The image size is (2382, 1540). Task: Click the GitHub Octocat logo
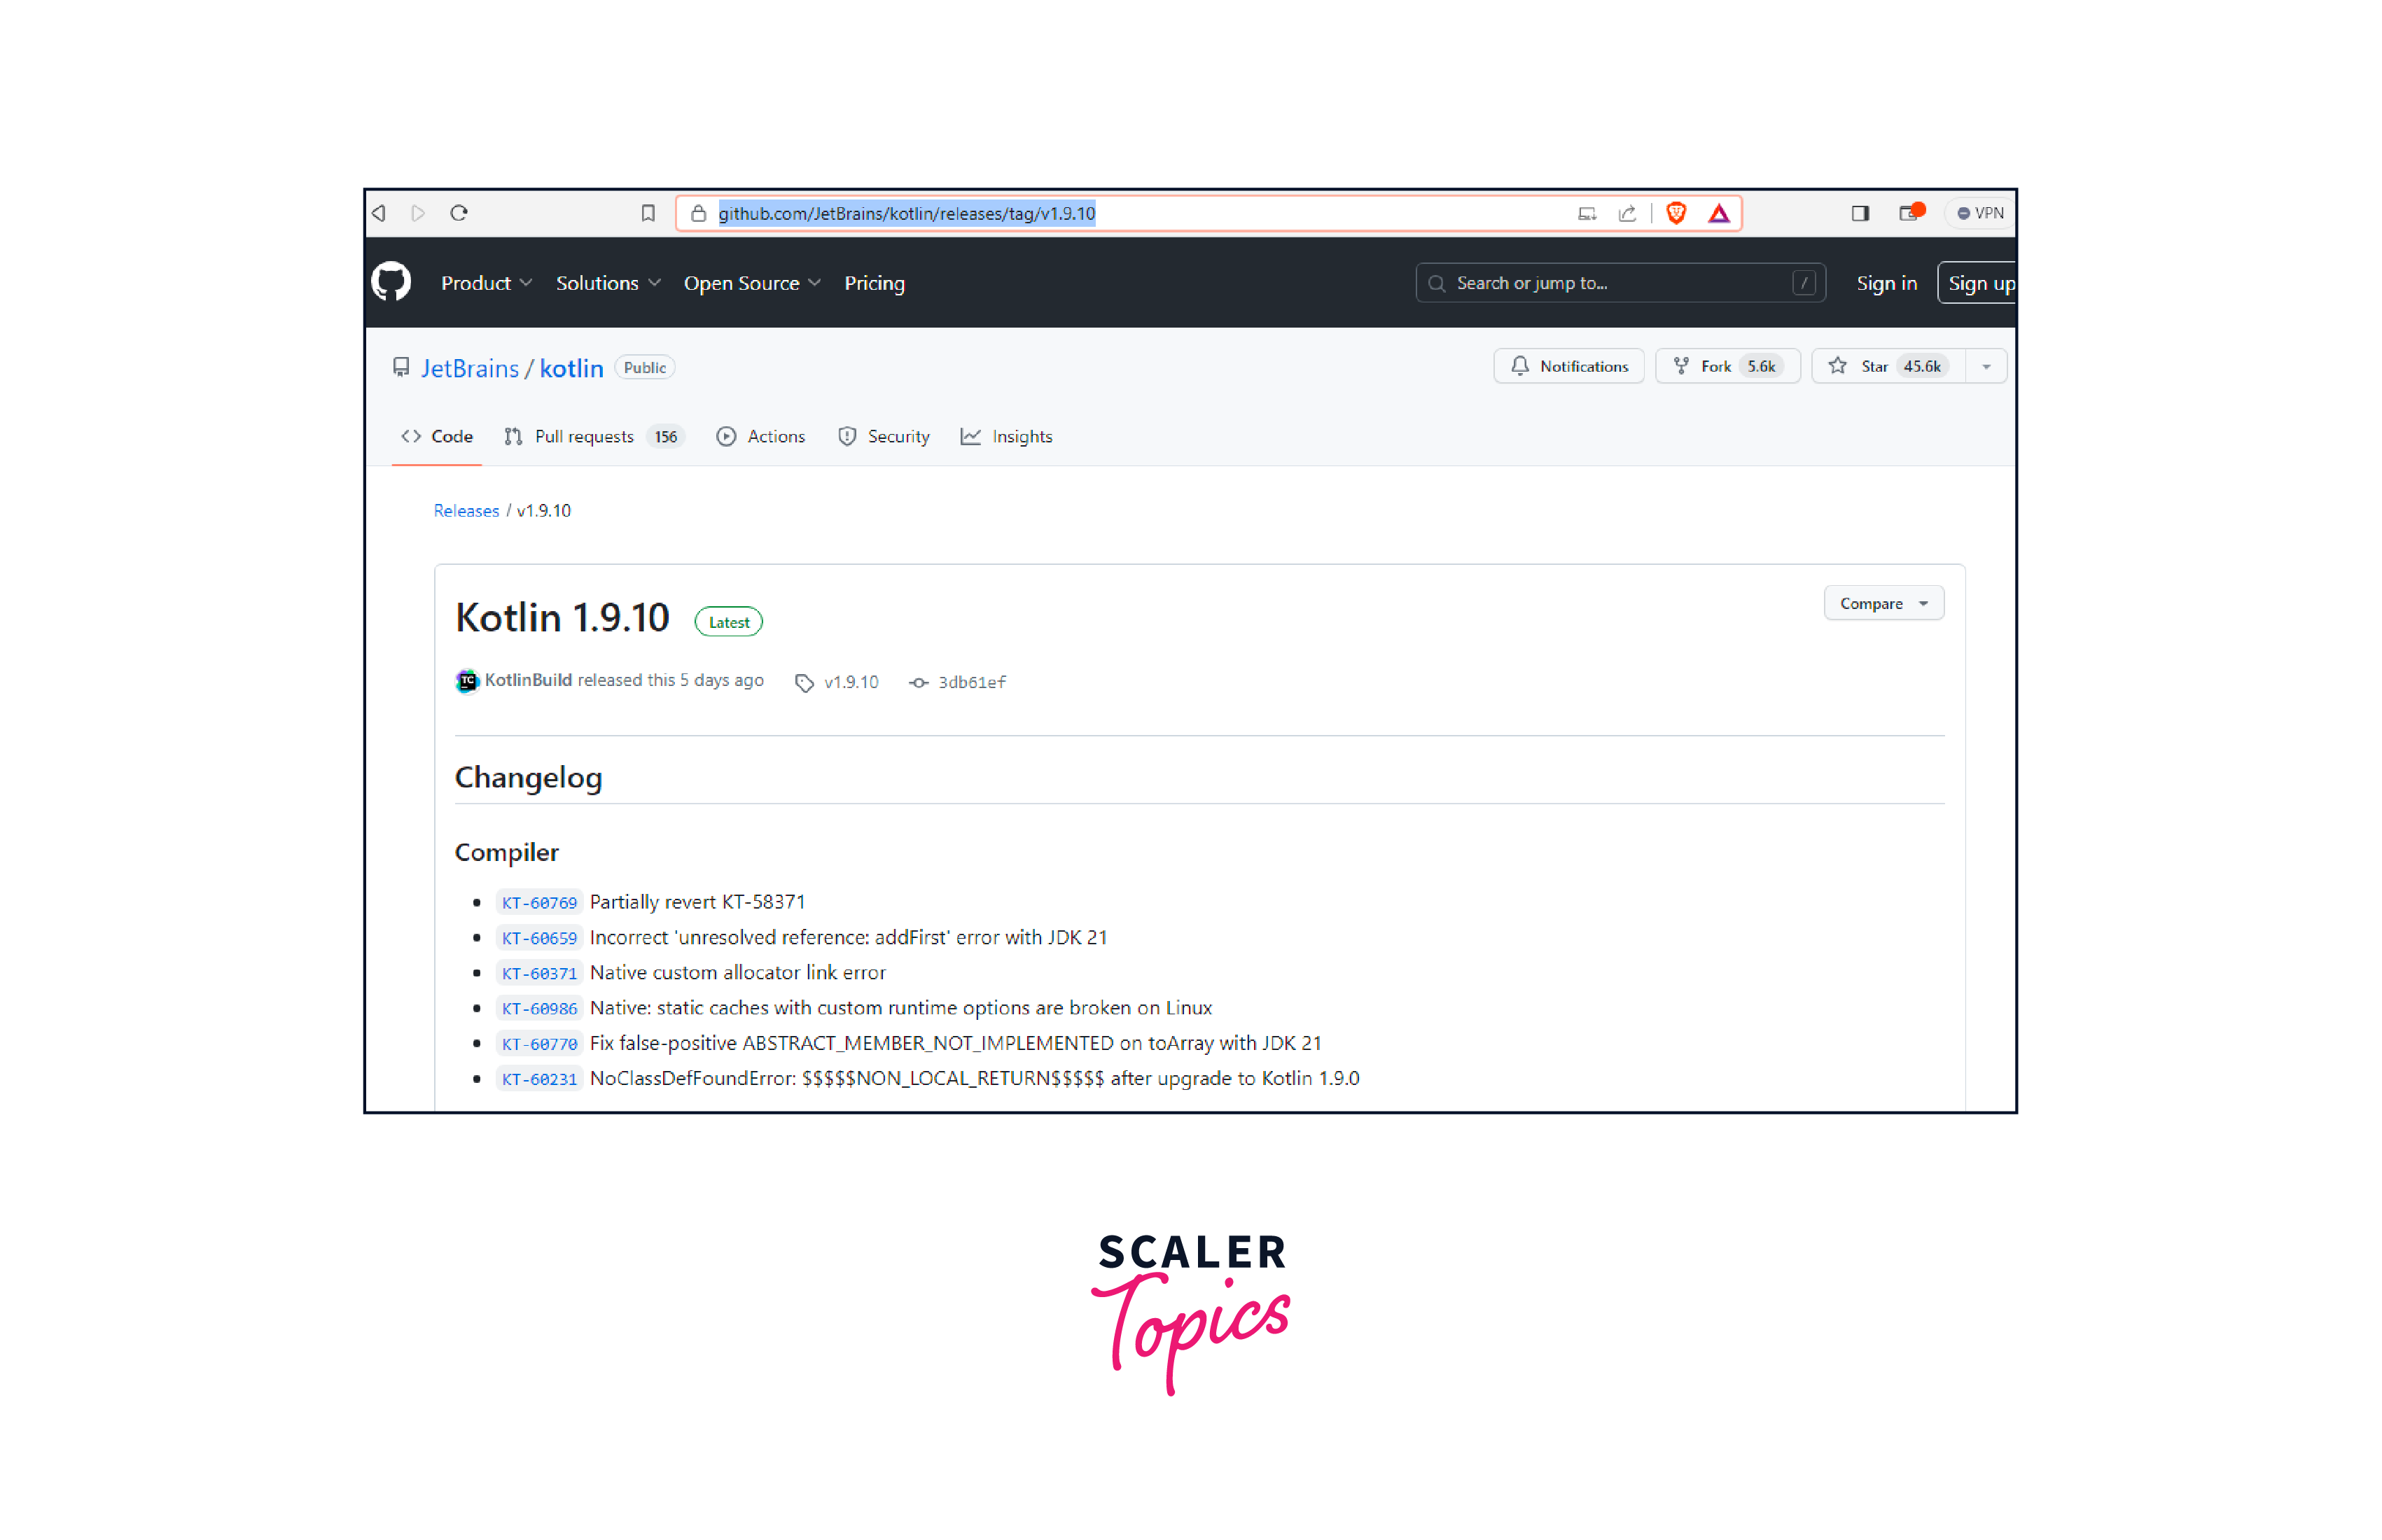click(x=391, y=282)
